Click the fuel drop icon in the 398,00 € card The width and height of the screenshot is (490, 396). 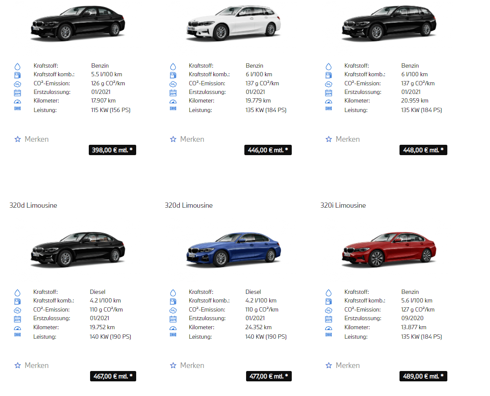(x=18, y=66)
